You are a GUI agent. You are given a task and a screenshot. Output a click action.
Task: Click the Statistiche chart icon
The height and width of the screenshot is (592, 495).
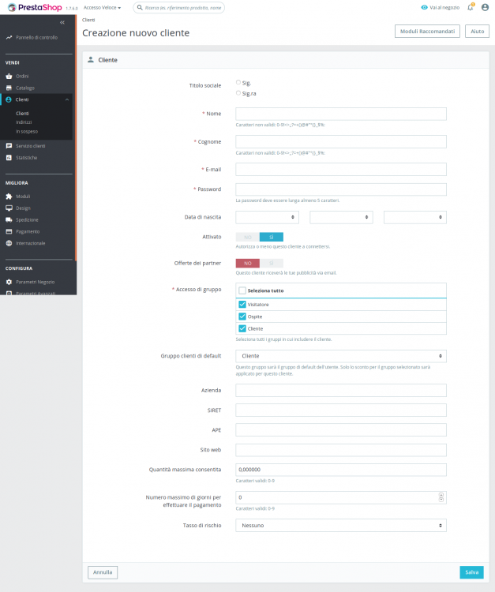pos(9,157)
